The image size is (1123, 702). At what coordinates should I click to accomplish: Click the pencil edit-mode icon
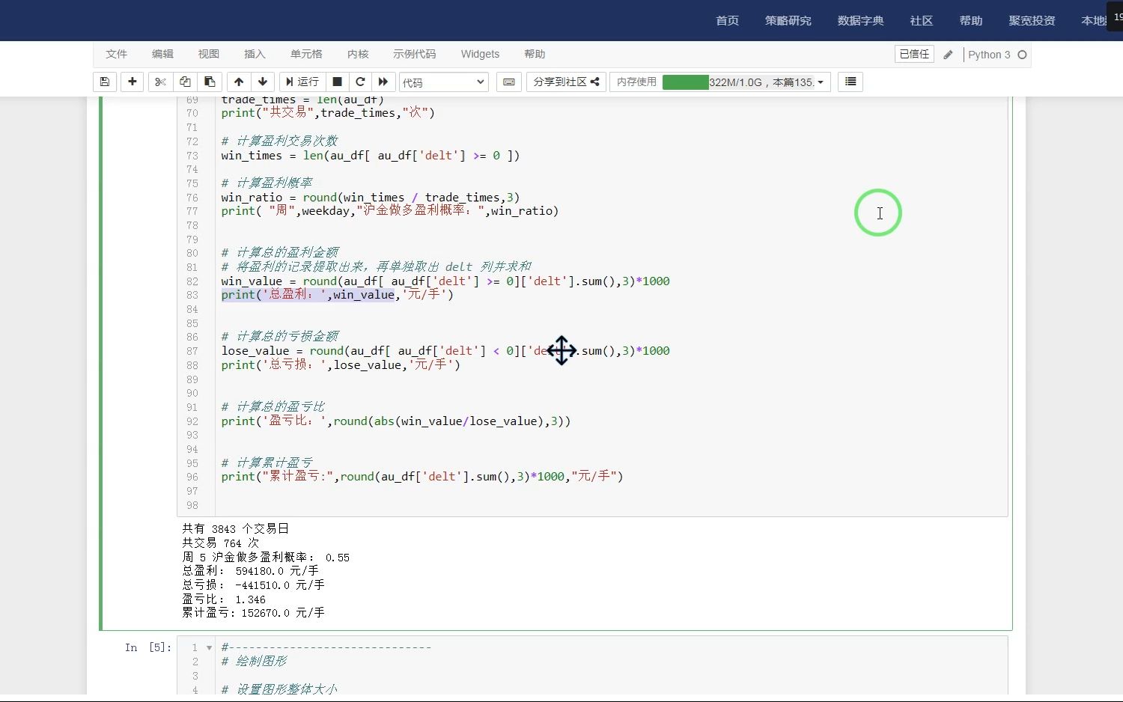[x=948, y=55]
